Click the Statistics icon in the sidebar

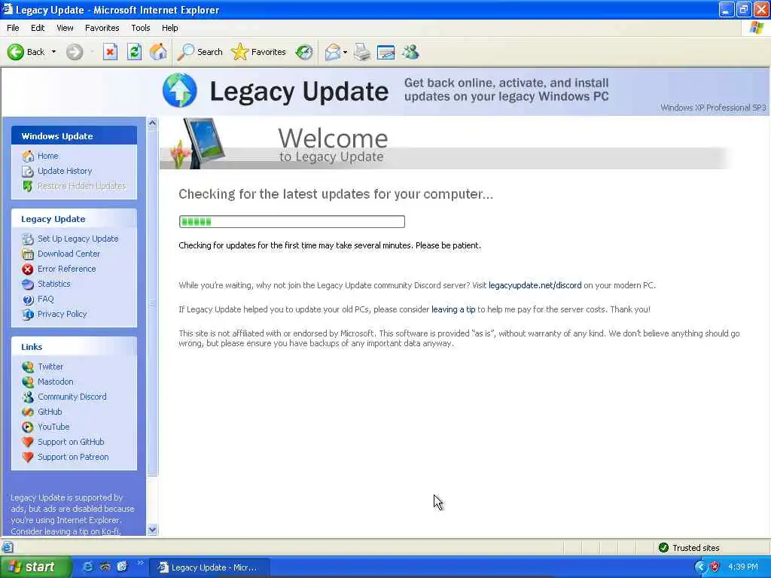coord(28,284)
